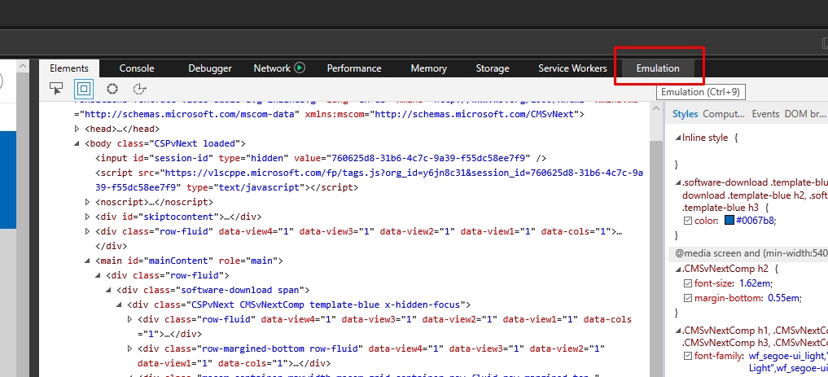Select the Styles pane tab

685,113
